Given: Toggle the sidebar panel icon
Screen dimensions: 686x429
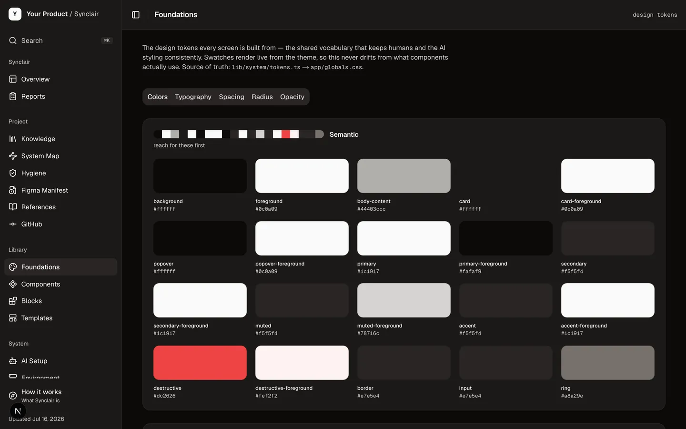Looking at the screenshot, I should pos(136,15).
